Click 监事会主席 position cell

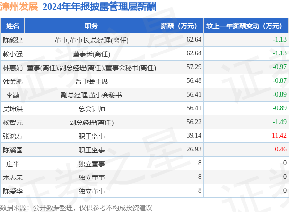[91, 81]
